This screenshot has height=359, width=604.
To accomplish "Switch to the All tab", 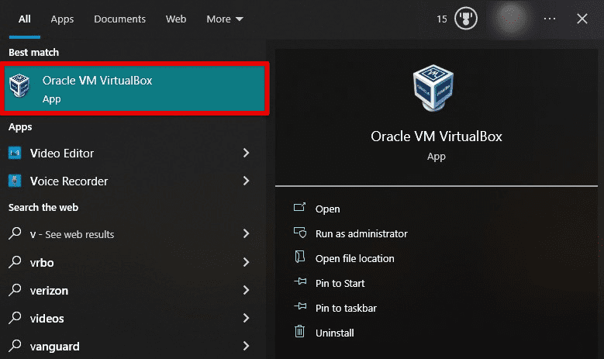I will [x=25, y=19].
